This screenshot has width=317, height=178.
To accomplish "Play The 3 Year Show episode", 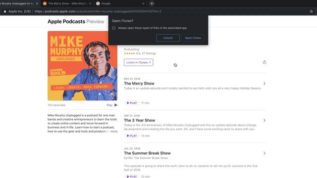I will pyautogui.click(x=132, y=136).
